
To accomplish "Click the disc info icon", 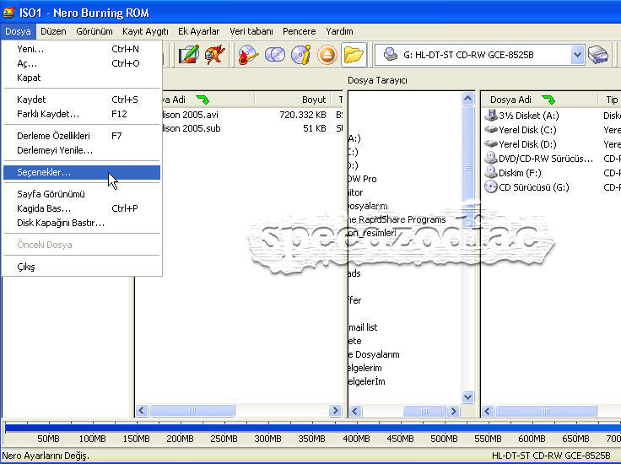I will click(301, 55).
